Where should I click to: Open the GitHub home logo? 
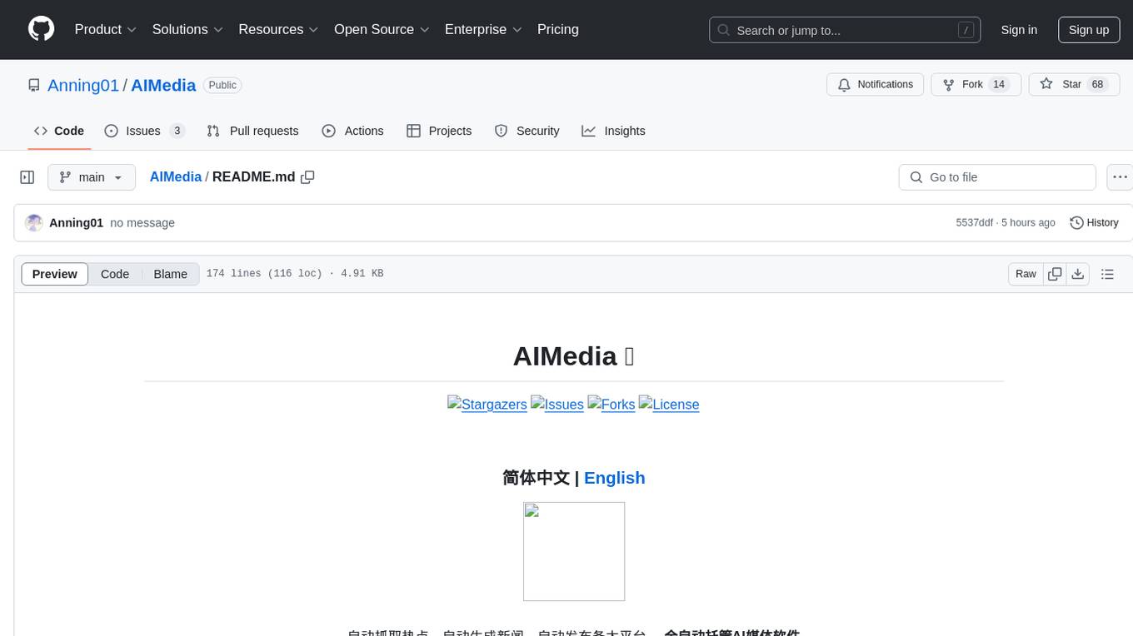click(42, 29)
